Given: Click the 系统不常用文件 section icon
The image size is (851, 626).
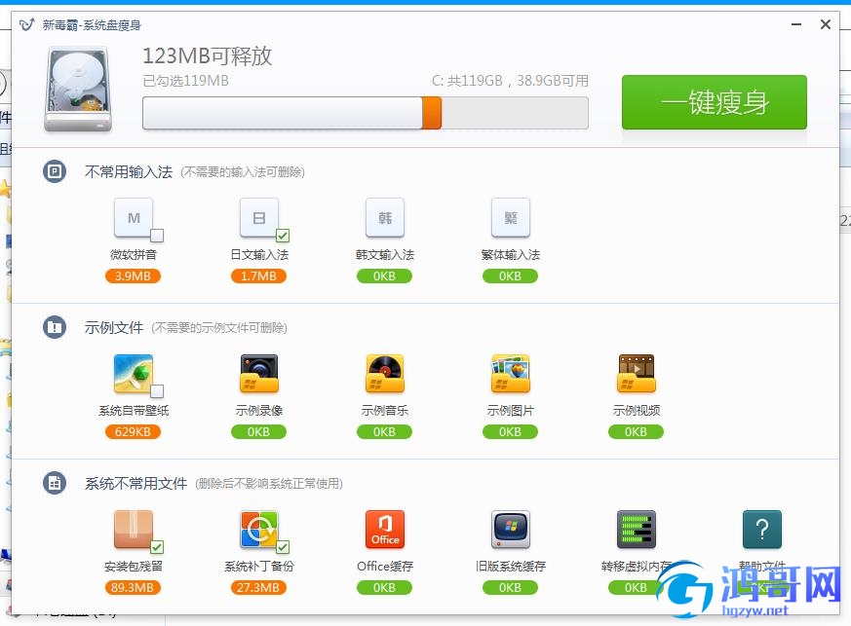Looking at the screenshot, I should pos(55,483).
